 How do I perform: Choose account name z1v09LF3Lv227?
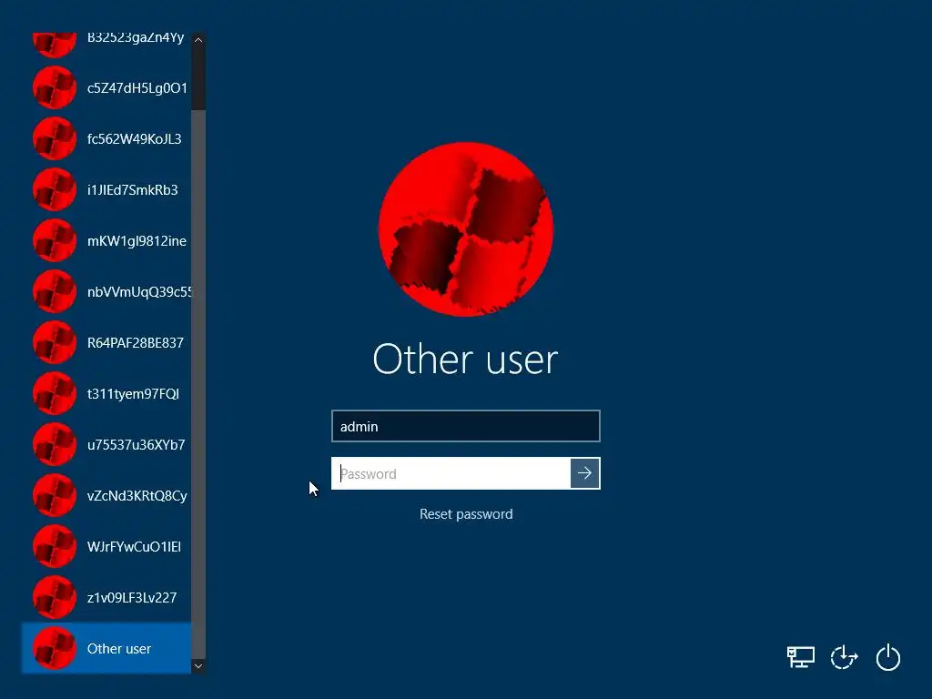point(132,598)
